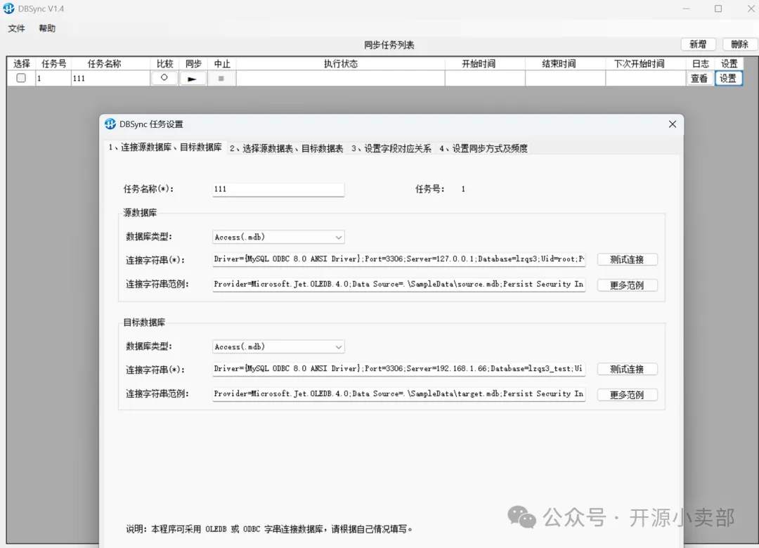Open tab 3 设置字段对应关系

391,148
